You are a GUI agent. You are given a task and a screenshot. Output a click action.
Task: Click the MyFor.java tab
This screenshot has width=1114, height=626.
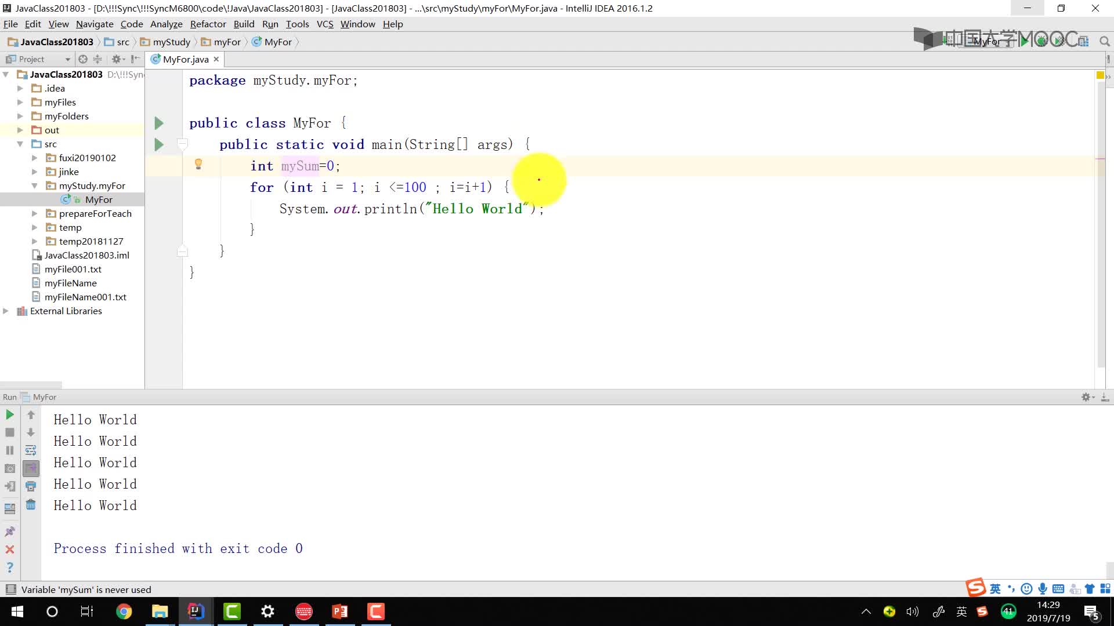[x=186, y=59]
